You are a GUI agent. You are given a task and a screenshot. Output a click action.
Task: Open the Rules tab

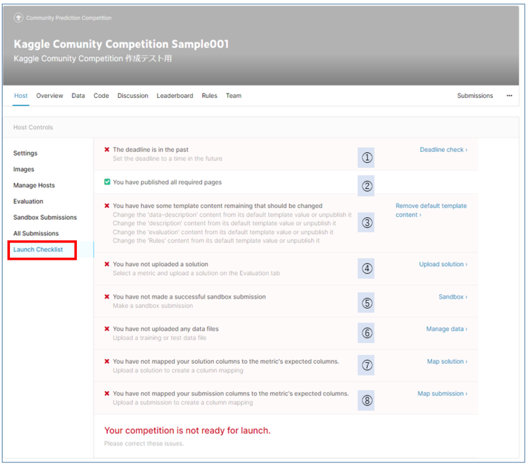pyautogui.click(x=209, y=95)
